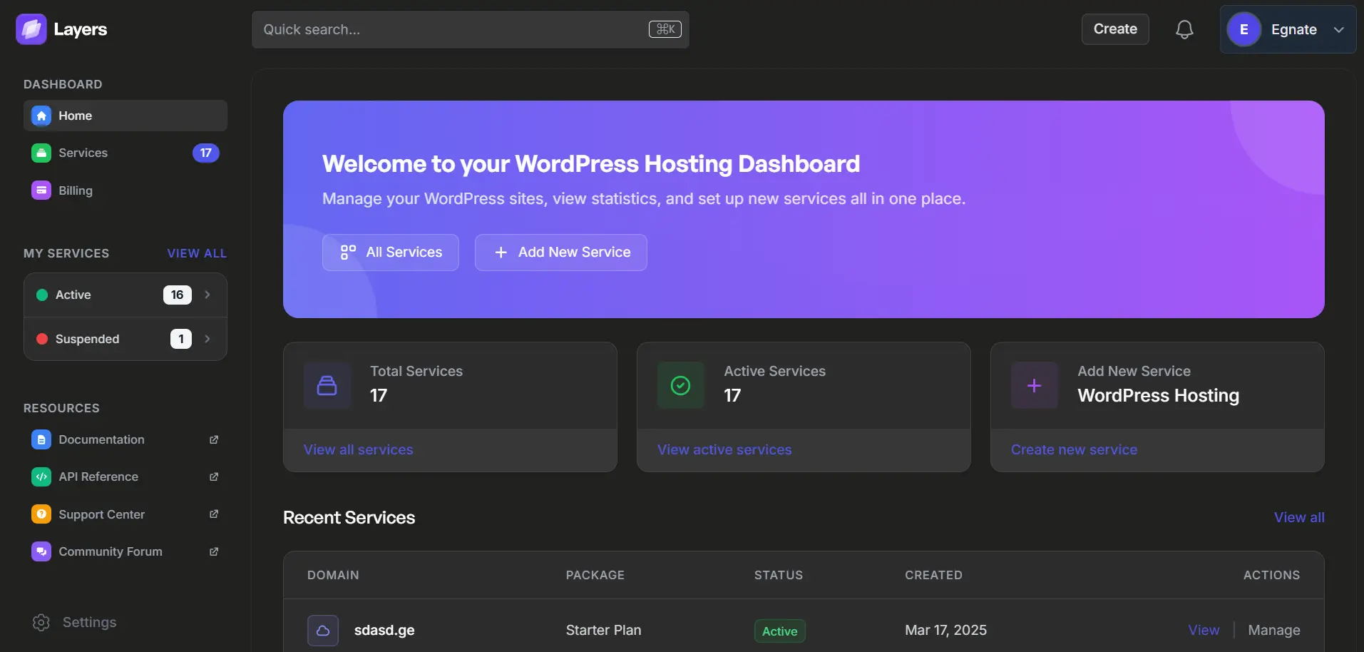Click the ⌘K shortcut badge in search

click(665, 29)
